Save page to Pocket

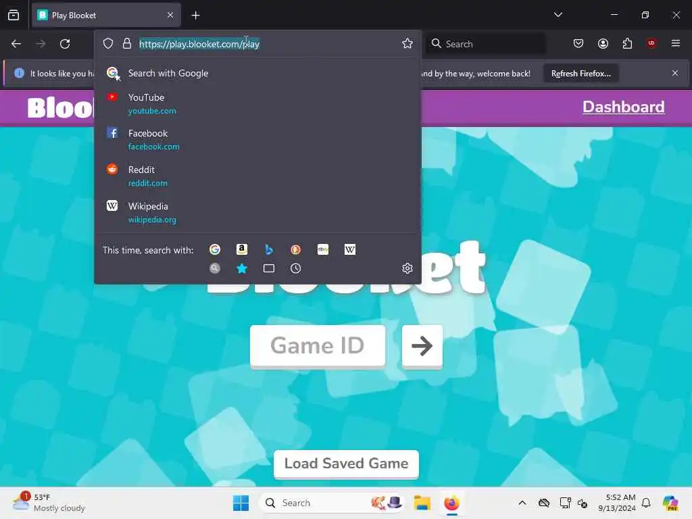tap(578, 43)
